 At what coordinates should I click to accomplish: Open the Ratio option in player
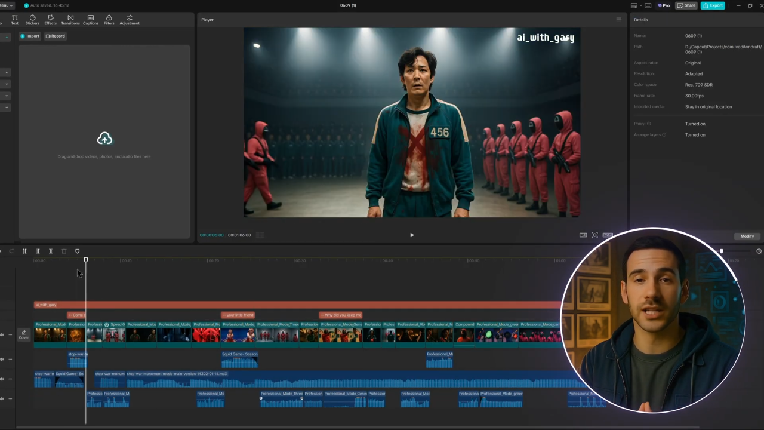pyautogui.click(x=608, y=235)
